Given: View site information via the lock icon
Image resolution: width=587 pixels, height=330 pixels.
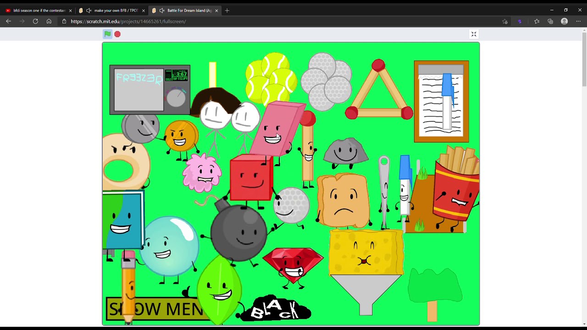Looking at the screenshot, I should 64,21.
